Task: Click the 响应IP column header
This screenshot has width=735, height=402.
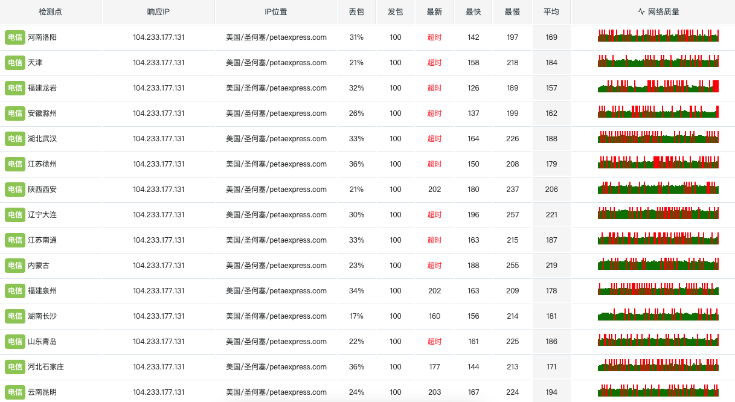Action: pyautogui.click(x=158, y=12)
